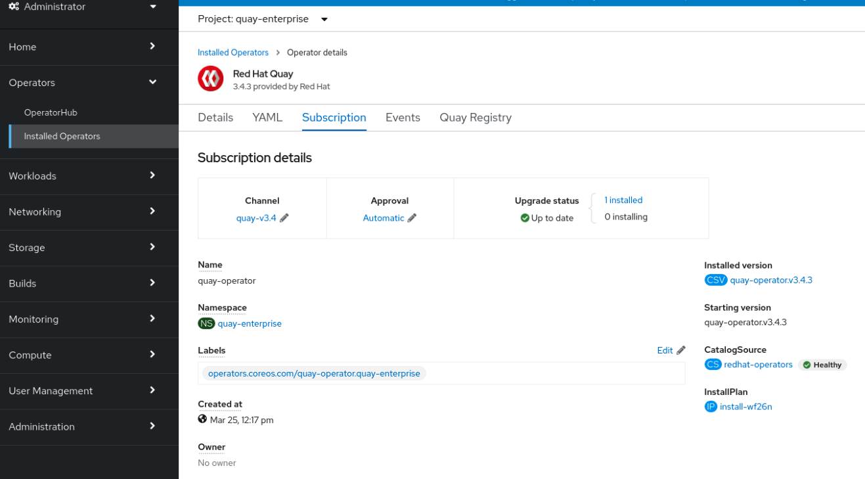Follow the 1 installed upgrade status link

[x=623, y=200]
